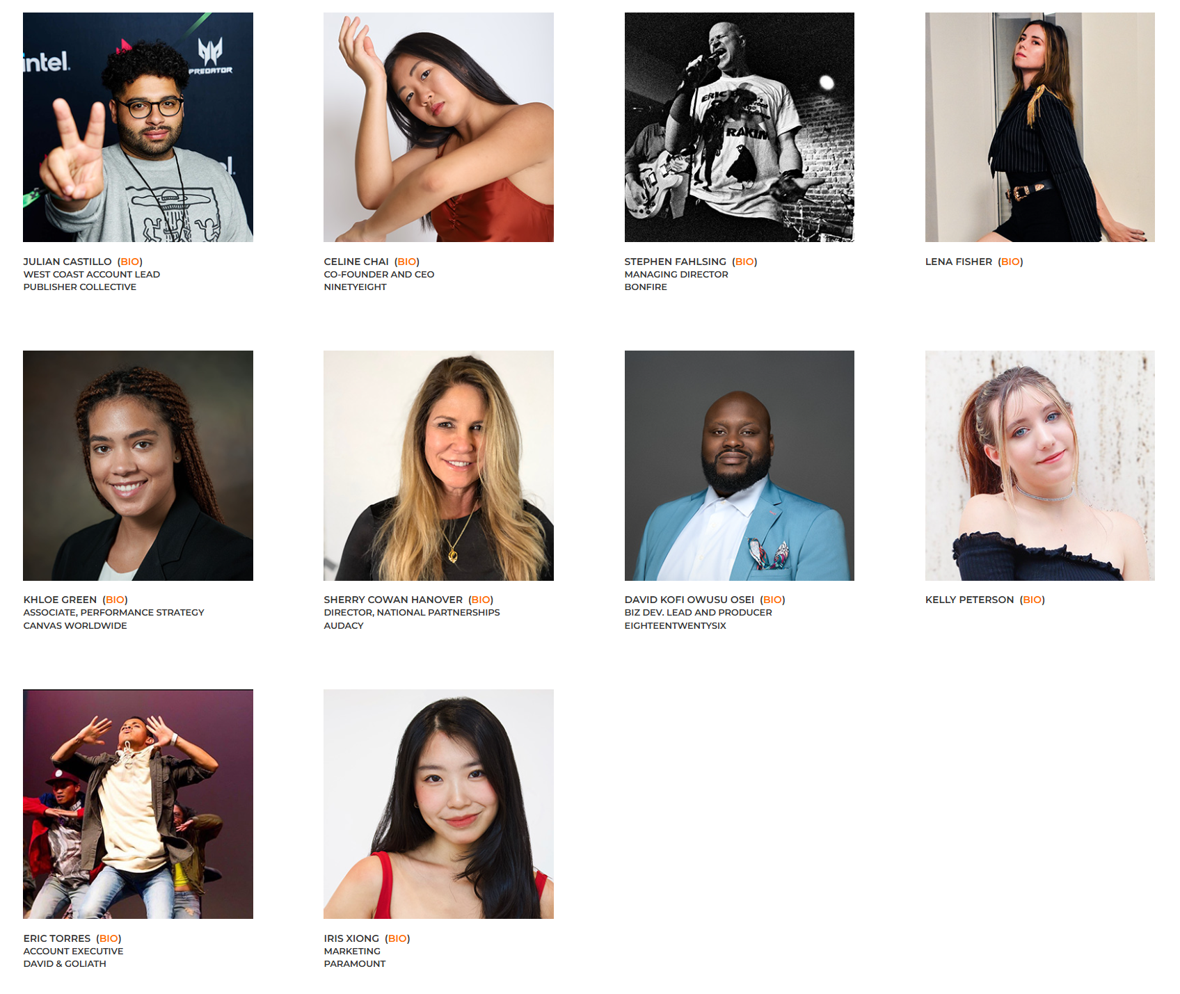The width and height of the screenshot is (1180, 994).
Task: Click the blue blazer portrait photo
Action: click(740, 465)
